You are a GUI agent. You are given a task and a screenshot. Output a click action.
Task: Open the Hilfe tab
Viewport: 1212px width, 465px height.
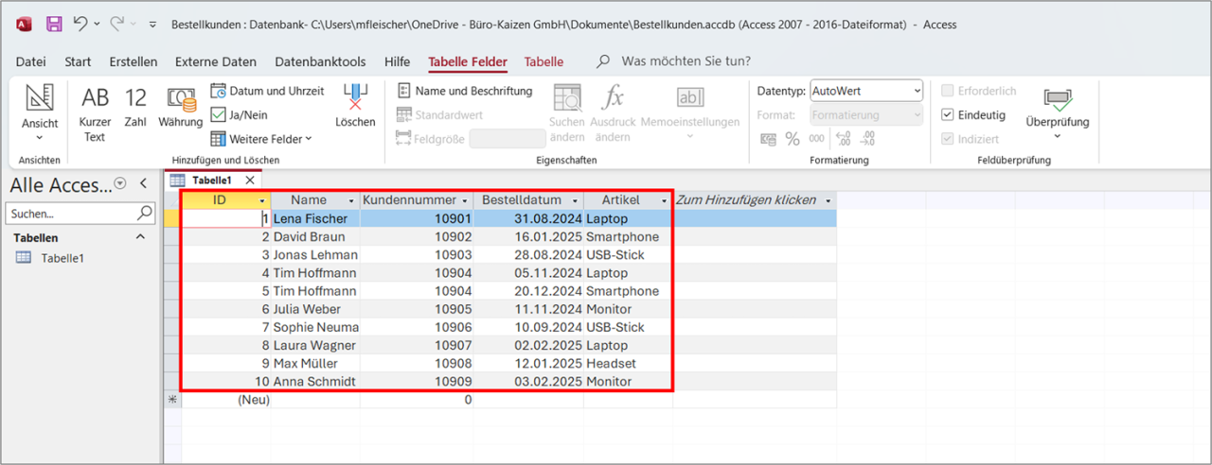tap(398, 61)
